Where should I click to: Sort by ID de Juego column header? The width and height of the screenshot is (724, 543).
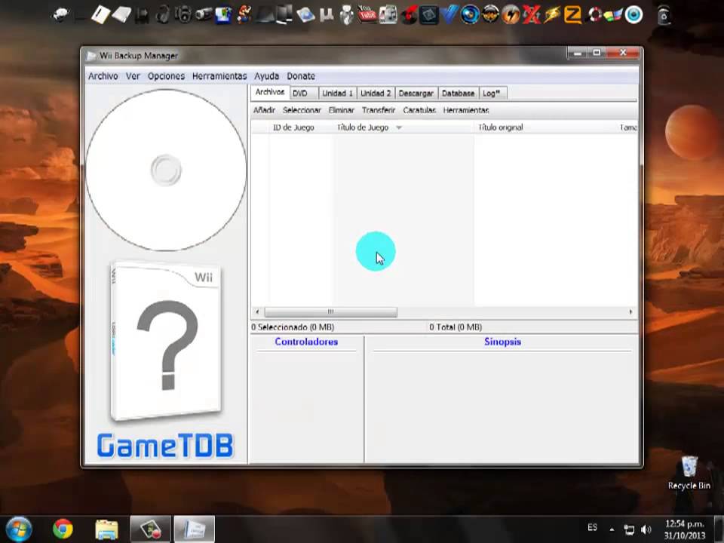[293, 127]
